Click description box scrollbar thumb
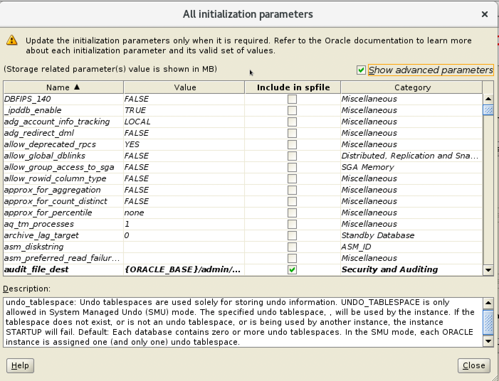The width and height of the screenshot is (499, 381). 488,322
